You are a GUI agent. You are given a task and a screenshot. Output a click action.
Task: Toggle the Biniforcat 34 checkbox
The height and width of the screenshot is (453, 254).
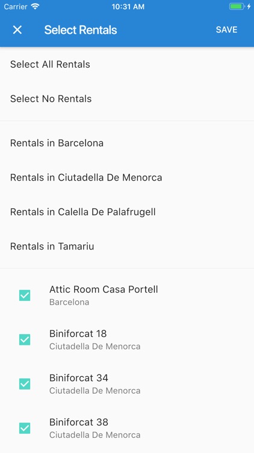tap(25, 384)
